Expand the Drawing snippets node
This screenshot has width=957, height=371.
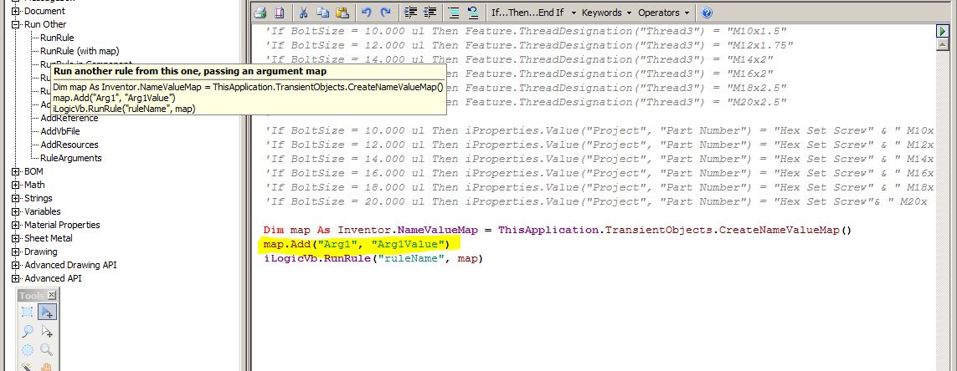(16, 252)
